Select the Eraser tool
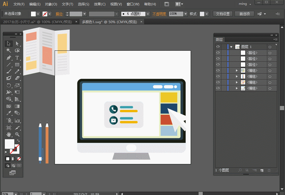This screenshot has width=285, height=195. [17, 78]
